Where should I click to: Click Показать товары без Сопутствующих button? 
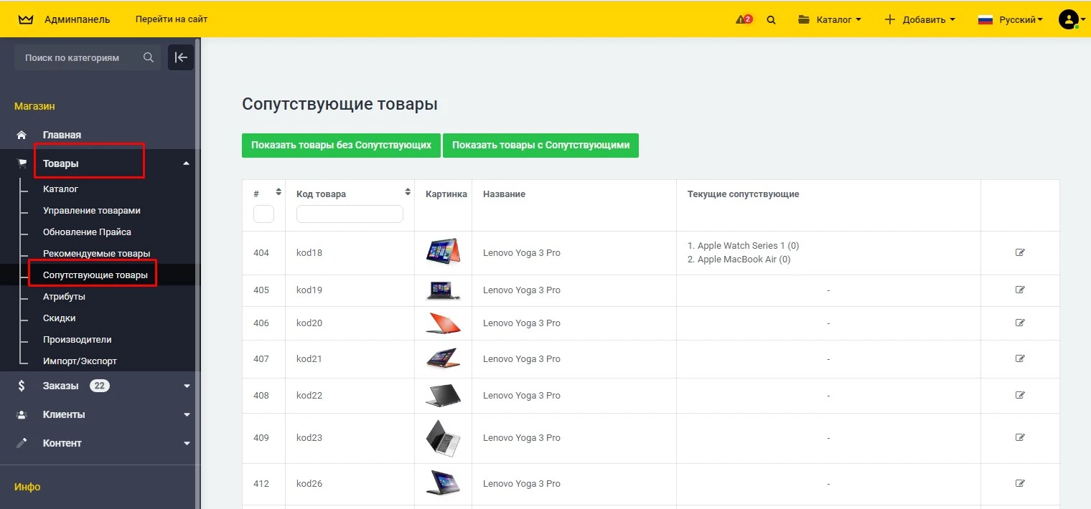(341, 145)
